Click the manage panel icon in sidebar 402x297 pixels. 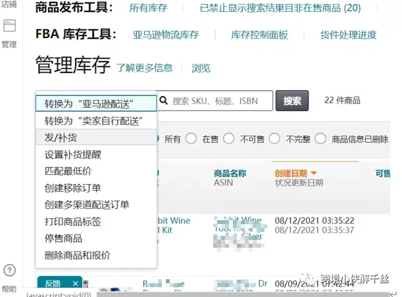click(x=9, y=26)
